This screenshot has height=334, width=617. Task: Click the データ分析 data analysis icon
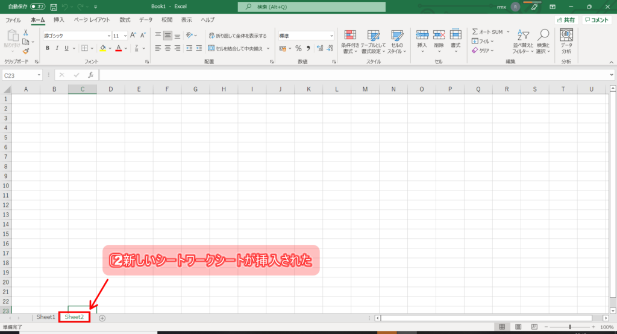tap(566, 41)
